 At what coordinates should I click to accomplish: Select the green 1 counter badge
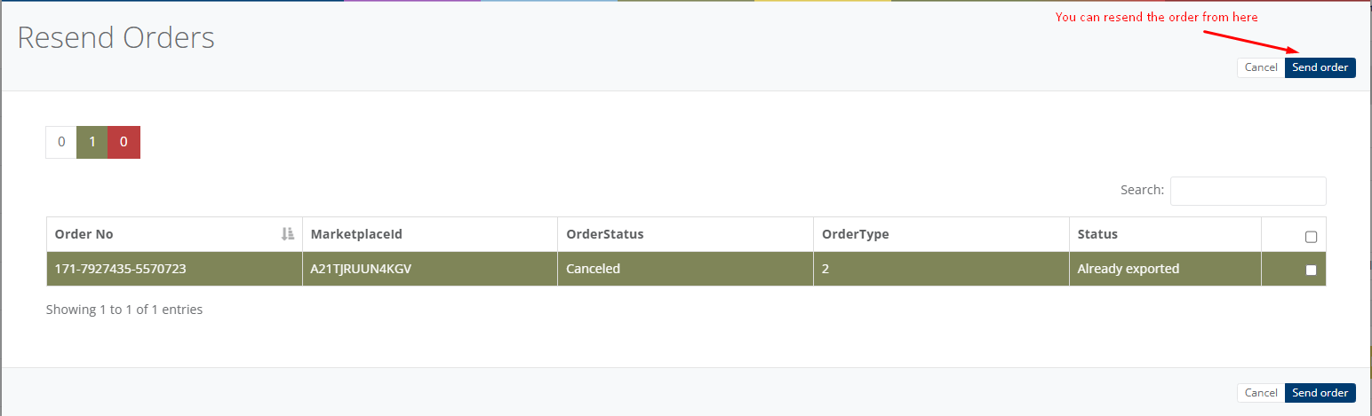click(92, 142)
